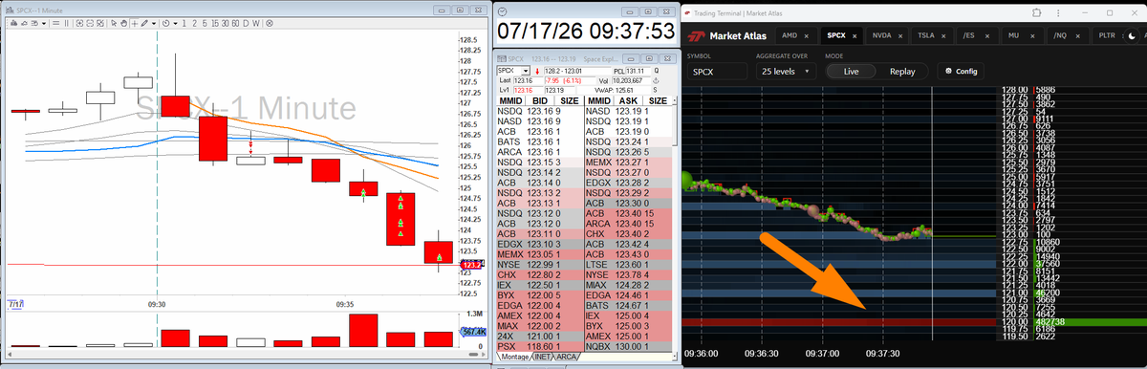Switch chart to Weekly (W) interval
Screen dimensions: 1147x369
(255, 24)
